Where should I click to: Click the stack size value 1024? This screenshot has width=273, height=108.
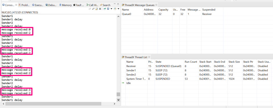pyautogui.click(x=231, y=79)
